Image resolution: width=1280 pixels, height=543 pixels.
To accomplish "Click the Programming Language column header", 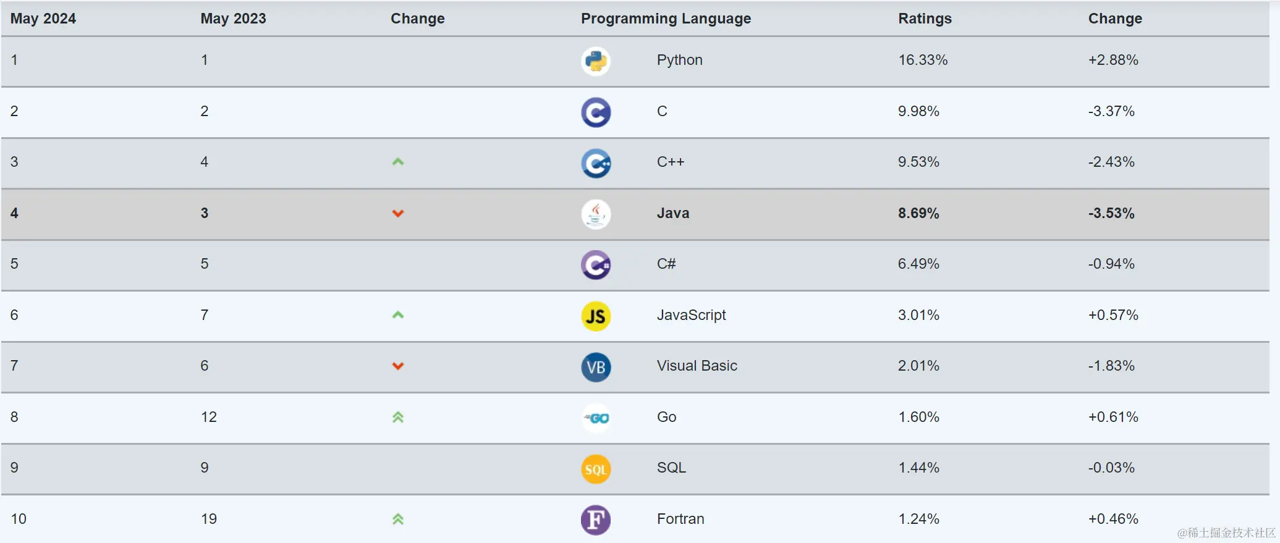I will [666, 19].
